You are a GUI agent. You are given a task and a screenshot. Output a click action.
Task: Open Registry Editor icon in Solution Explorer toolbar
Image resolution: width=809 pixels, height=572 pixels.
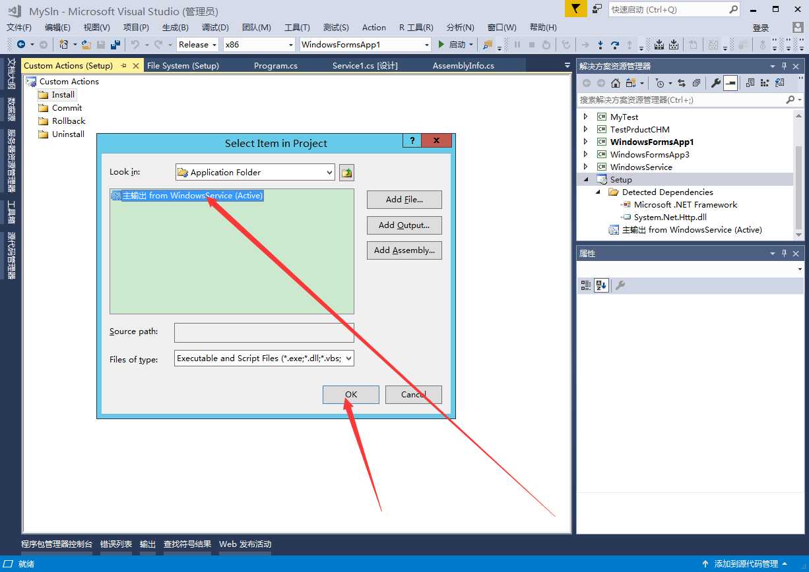(765, 83)
